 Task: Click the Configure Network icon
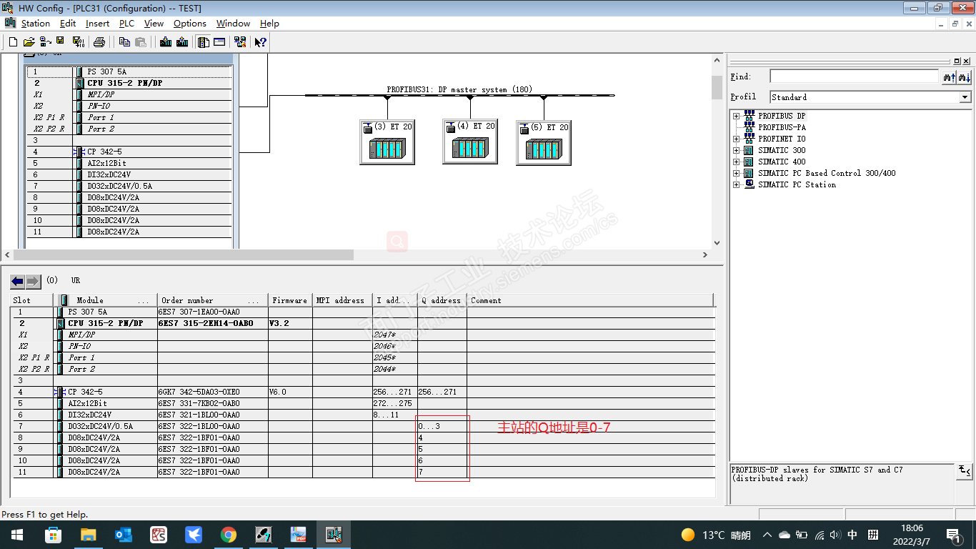[239, 42]
